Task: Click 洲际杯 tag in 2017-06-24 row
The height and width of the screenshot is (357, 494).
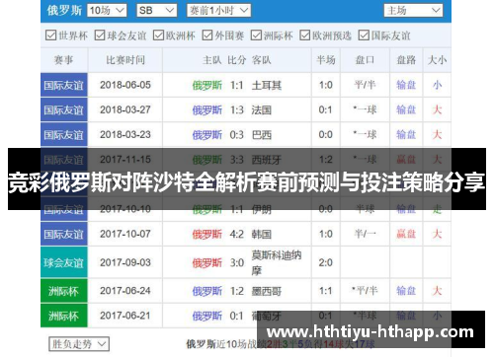Action: click(64, 291)
